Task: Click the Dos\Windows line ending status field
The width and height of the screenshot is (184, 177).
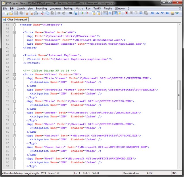Action: click(x=131, y=173)
